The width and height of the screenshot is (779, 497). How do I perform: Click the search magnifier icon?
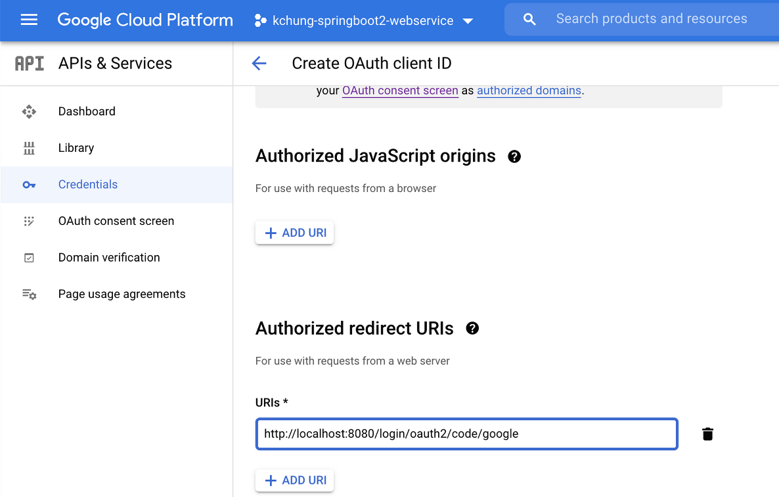(529, 20)
